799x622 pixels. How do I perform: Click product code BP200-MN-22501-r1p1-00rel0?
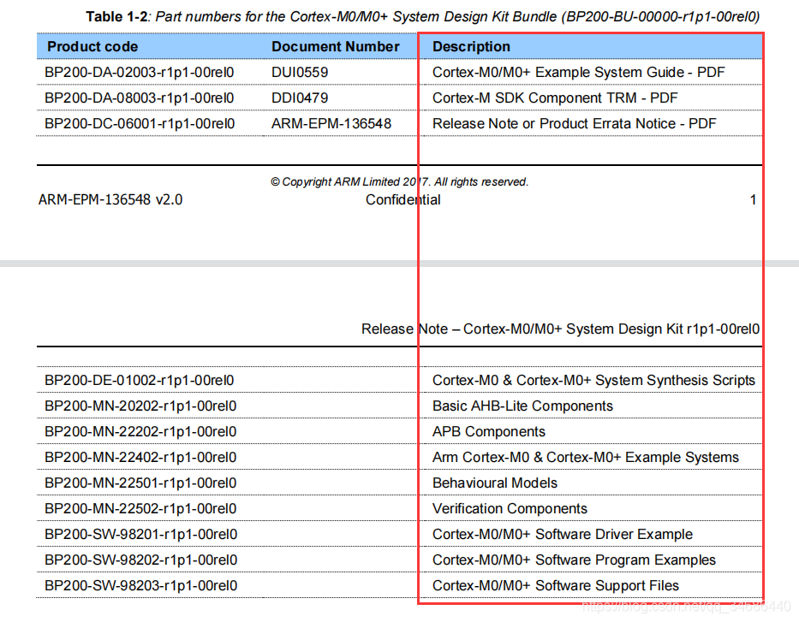[140, 483]
